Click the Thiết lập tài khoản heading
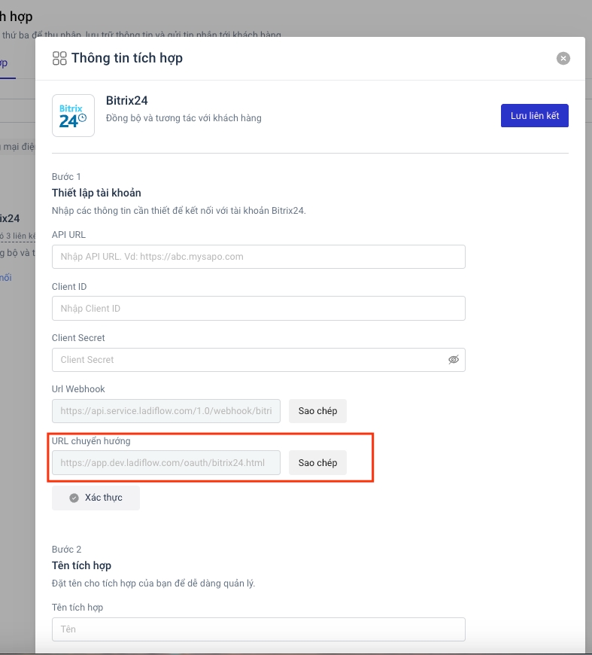Screen dimensions: 592x655 point(96,193)
